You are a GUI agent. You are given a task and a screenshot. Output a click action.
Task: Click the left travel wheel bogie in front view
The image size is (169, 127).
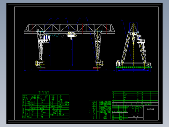click(x=40, y=63)
